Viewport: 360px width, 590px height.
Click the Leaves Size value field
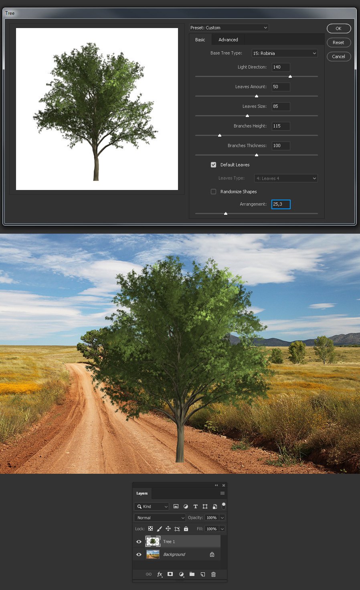[281, 107]
